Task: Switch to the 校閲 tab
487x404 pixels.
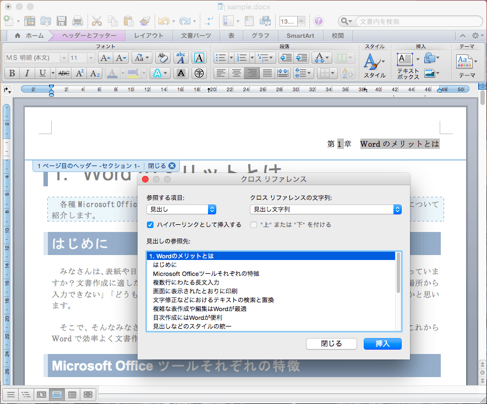Action: [x=338, y=36]
